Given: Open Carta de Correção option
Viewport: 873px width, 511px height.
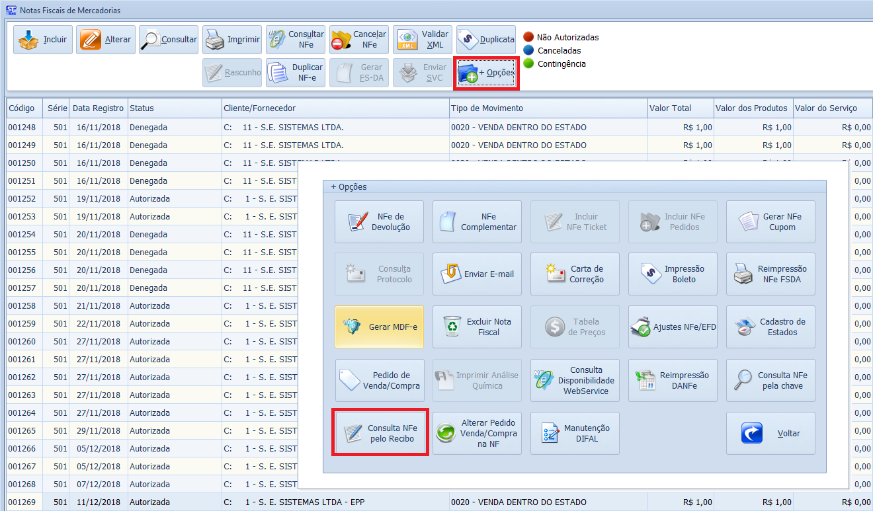Looking at the screenshot, I should [575, 274].
